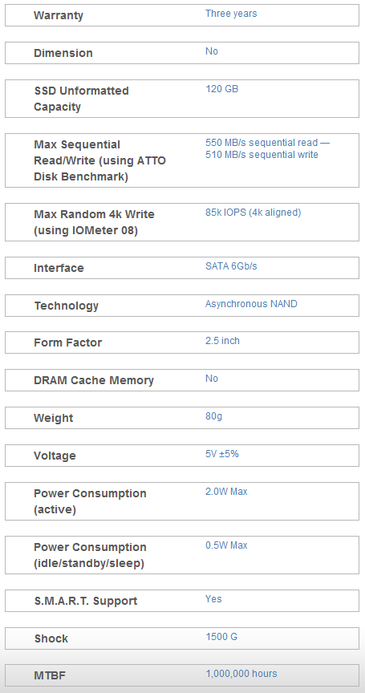Select the Three years warranty value

point(231,14)
